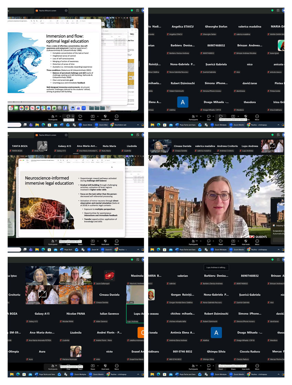Unmute Angelica STAICU's microphone

coord(168,33)
